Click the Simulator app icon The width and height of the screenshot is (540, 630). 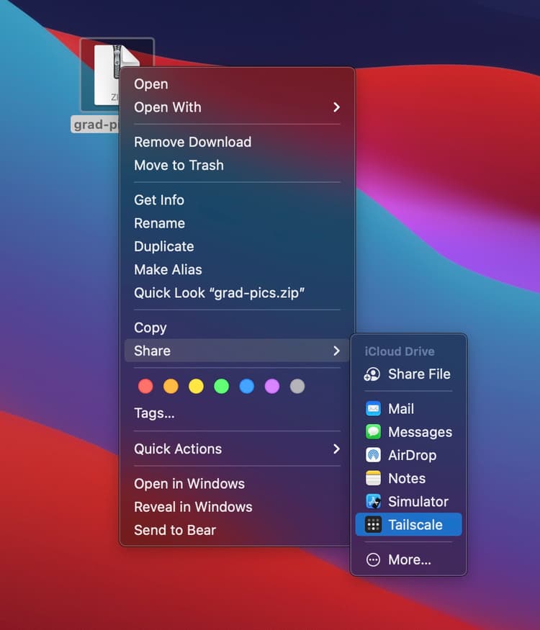(x=373, y=502)
